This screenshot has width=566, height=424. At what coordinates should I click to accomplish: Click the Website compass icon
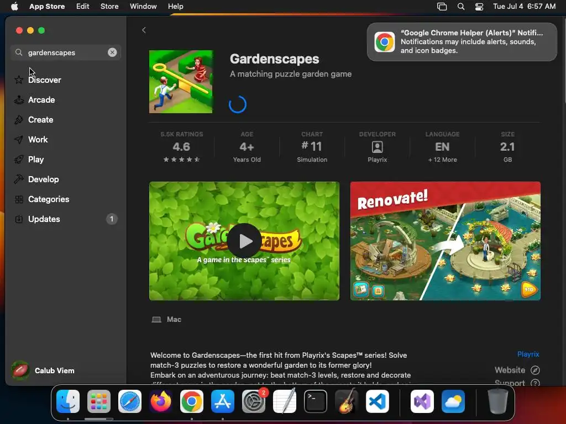coord(535,370)
